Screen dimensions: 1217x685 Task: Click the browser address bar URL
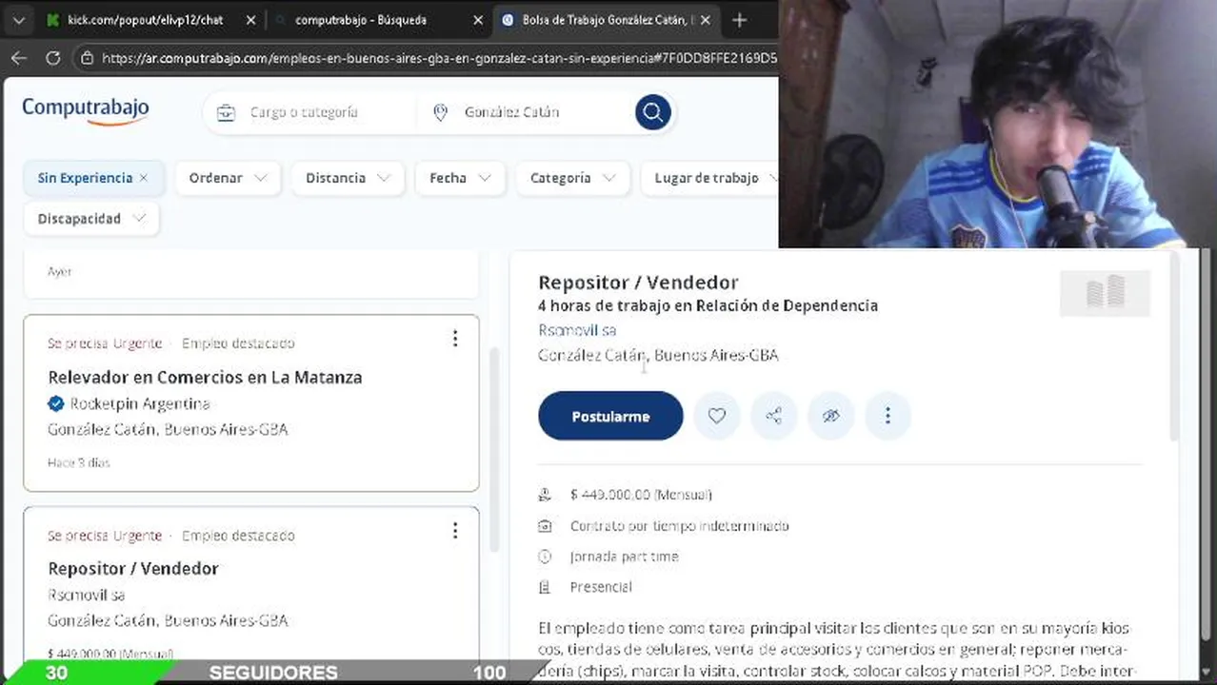pos(438,58)
